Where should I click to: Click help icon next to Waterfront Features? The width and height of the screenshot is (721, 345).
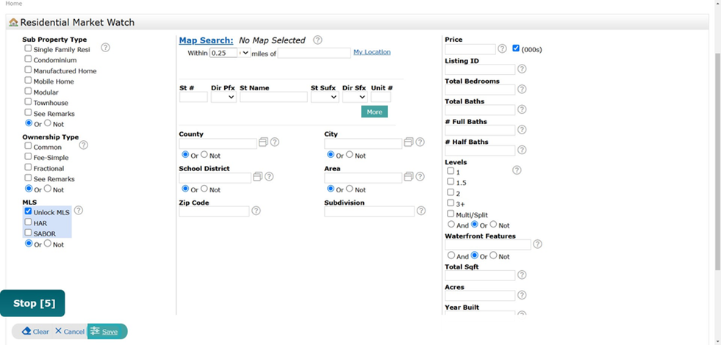coord(537,244)
